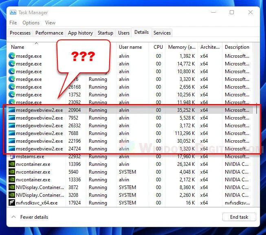266x235 pixels.
Task: Click the nvfvsdksv... description cell
Action: coord(237,203)
